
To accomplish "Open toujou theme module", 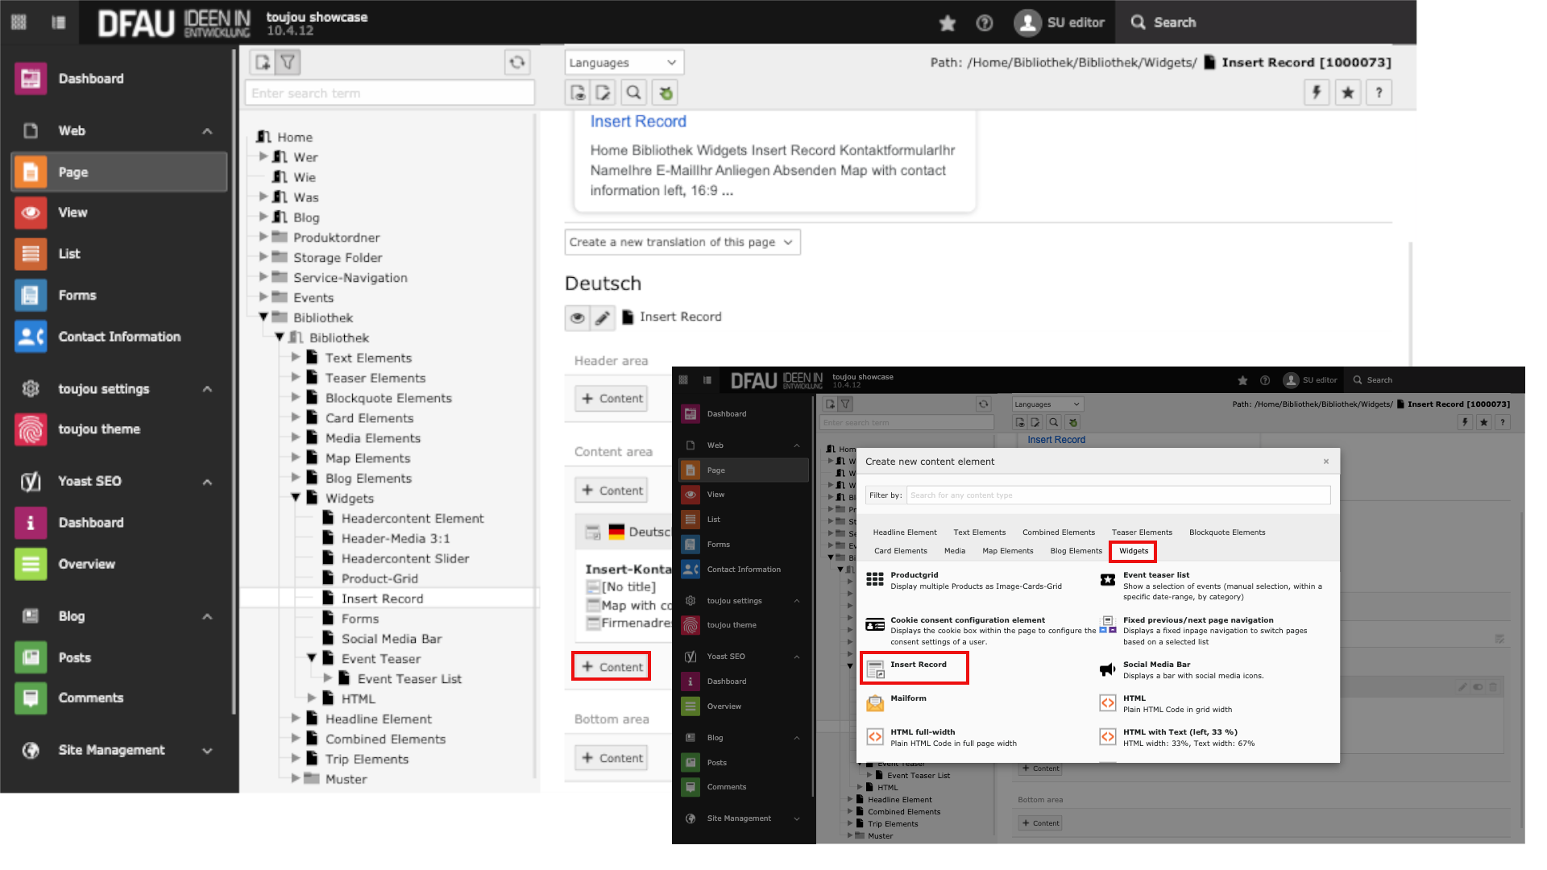I will [98, 429].
